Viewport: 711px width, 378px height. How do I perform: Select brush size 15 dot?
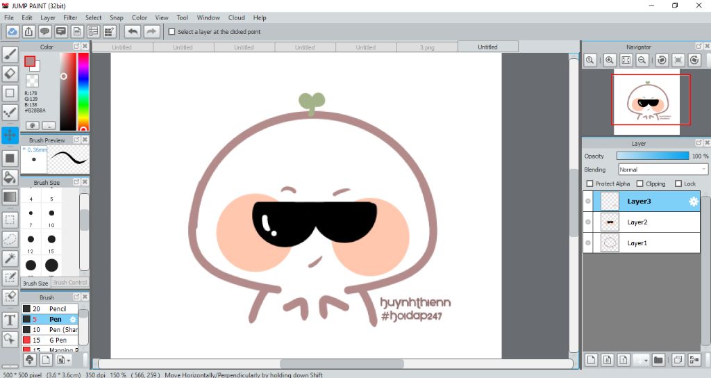51,239
